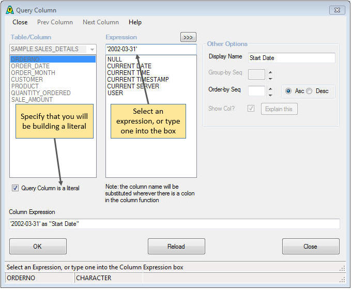This screenshot has width=352, height=290.
Task: Select QUANTITY_ORDERED in the column list
Action: pyautogui.click(x=53, y=93)
